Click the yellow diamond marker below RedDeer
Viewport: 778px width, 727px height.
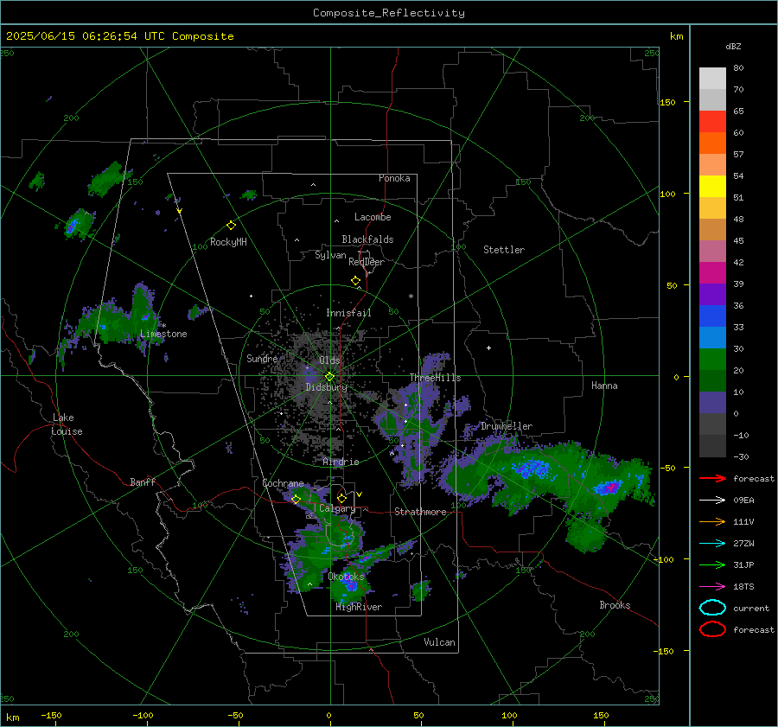point(355,281)
